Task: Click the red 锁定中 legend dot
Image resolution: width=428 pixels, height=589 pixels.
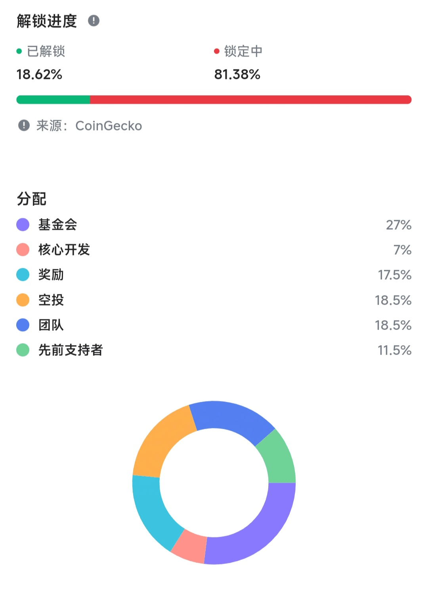Action: click(x=217, y=51)
